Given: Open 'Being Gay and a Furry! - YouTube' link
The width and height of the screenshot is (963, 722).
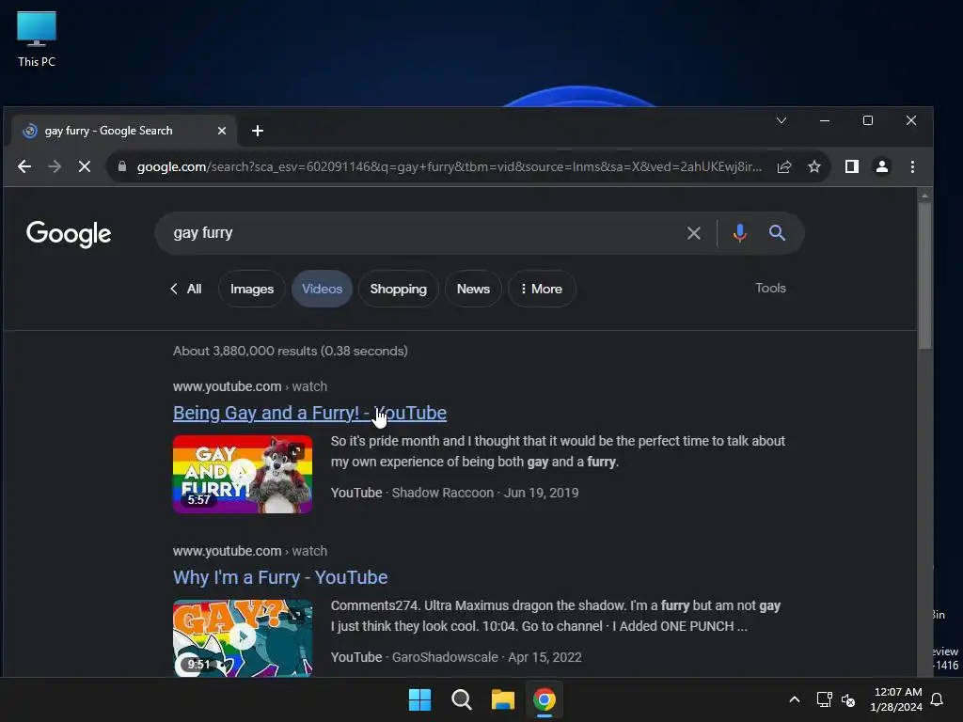Looking at the screenshot, I should pos(309,414).
